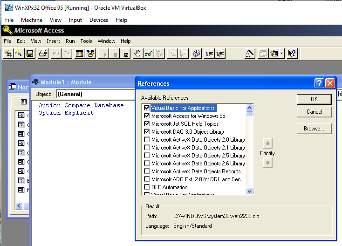Toggle breakpoint with the hand icon
The height and width of the screenshot is (246, 342).
(137, 54)
